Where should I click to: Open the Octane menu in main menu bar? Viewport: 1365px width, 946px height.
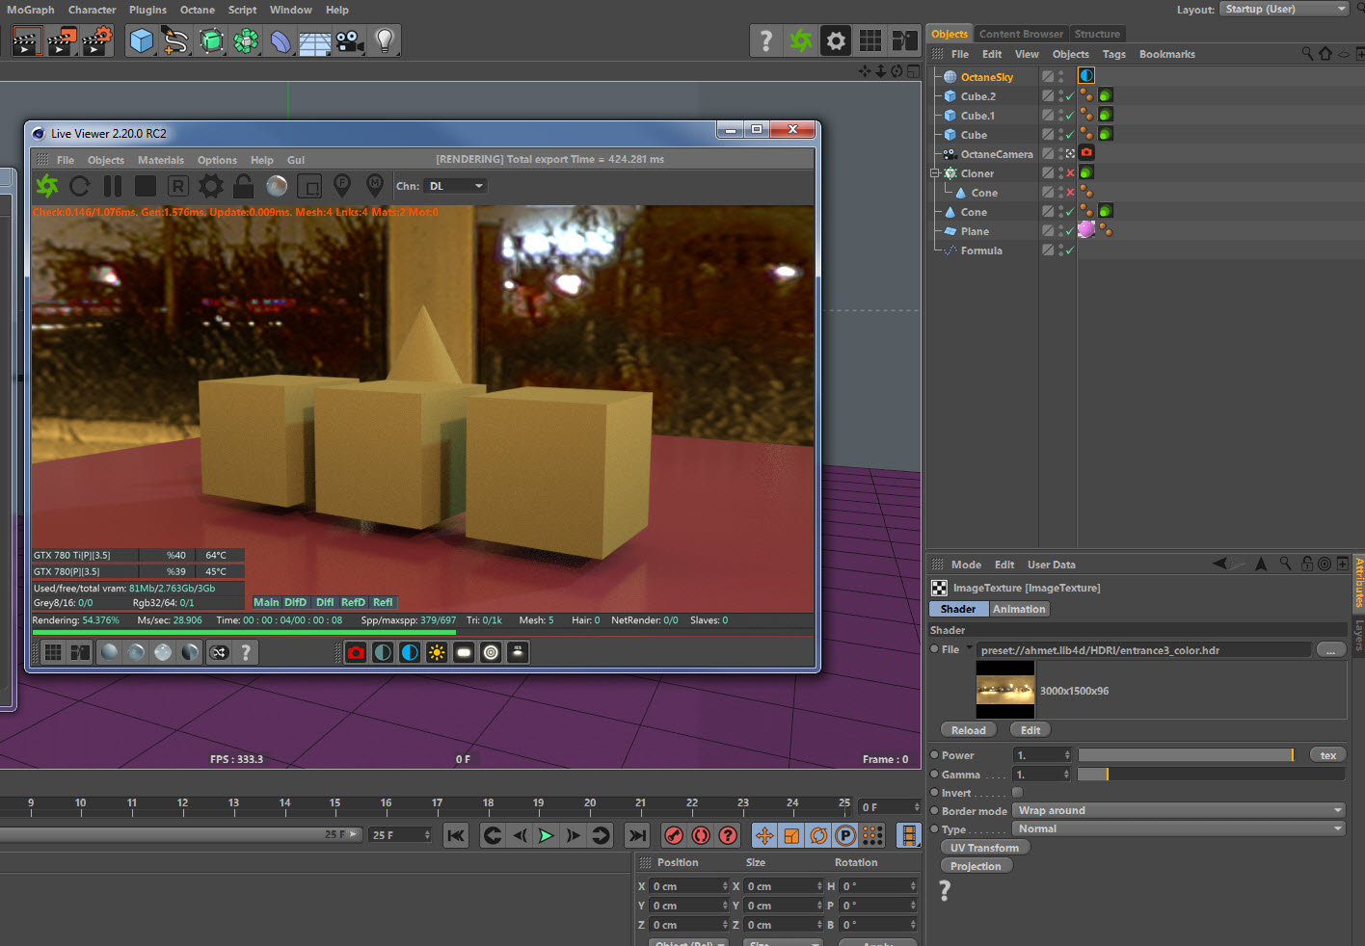click(x=198, y=10)
